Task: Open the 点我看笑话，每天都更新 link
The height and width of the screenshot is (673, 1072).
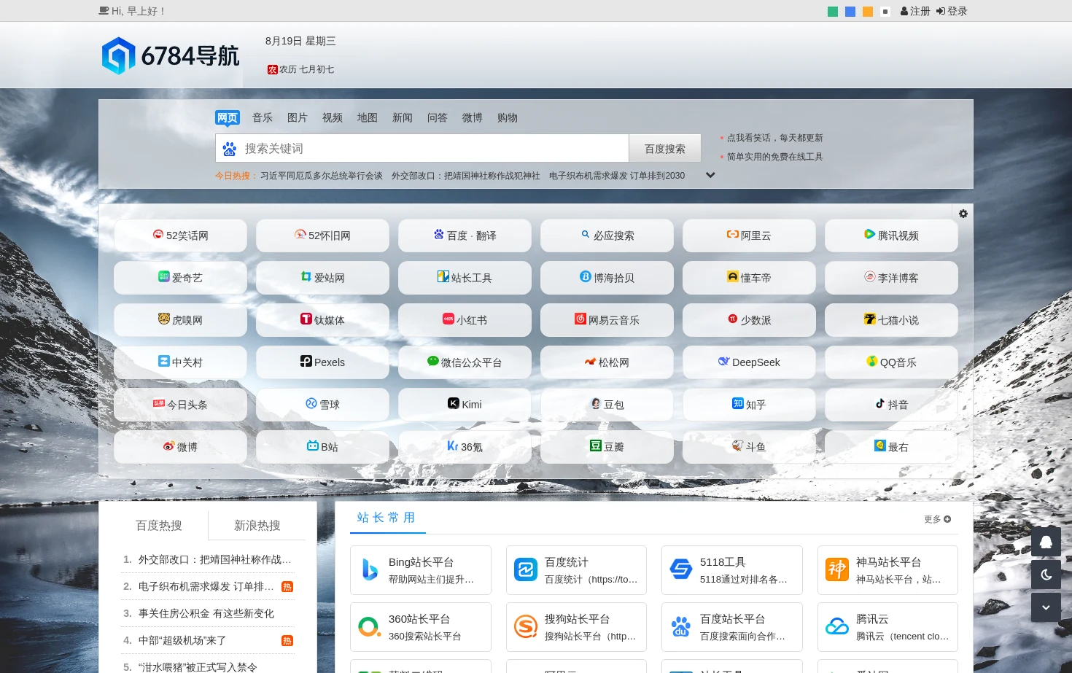Action: pos(774,138)
